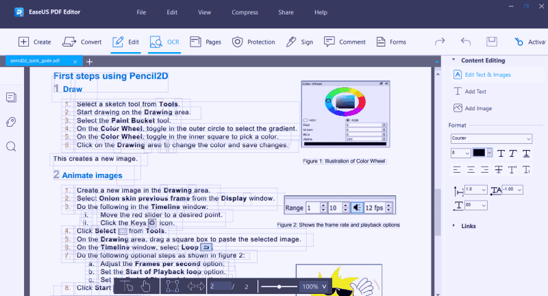Toggle bold text formatting

501,153
